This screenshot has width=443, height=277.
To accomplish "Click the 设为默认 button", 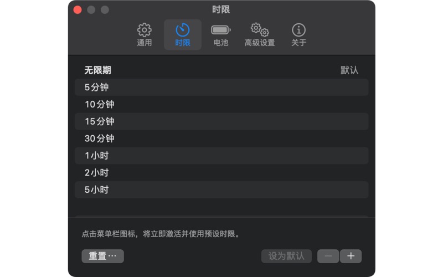I will [286, 256].
